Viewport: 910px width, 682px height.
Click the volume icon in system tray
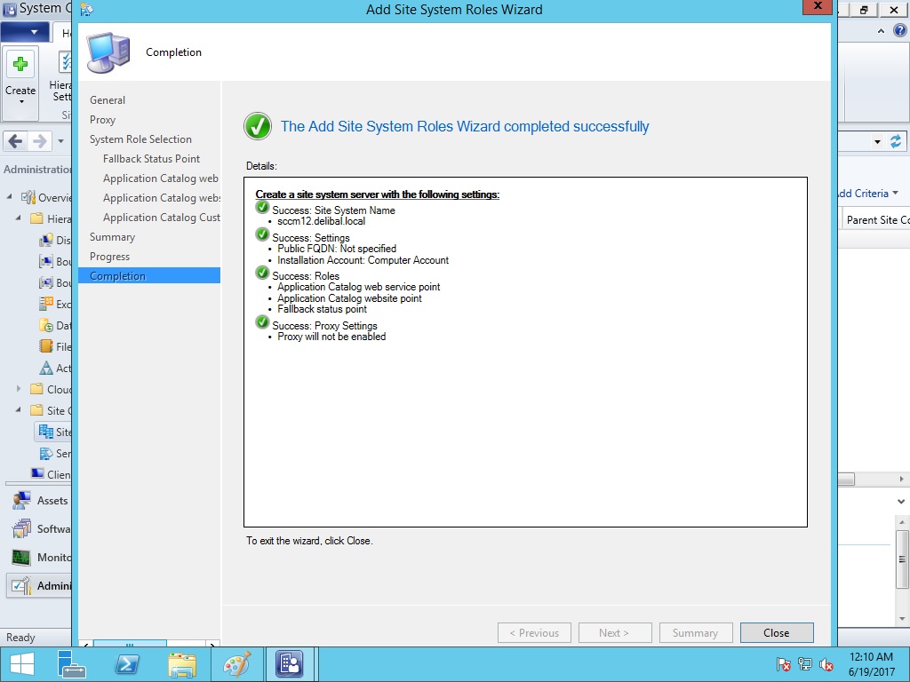(827, 663)
